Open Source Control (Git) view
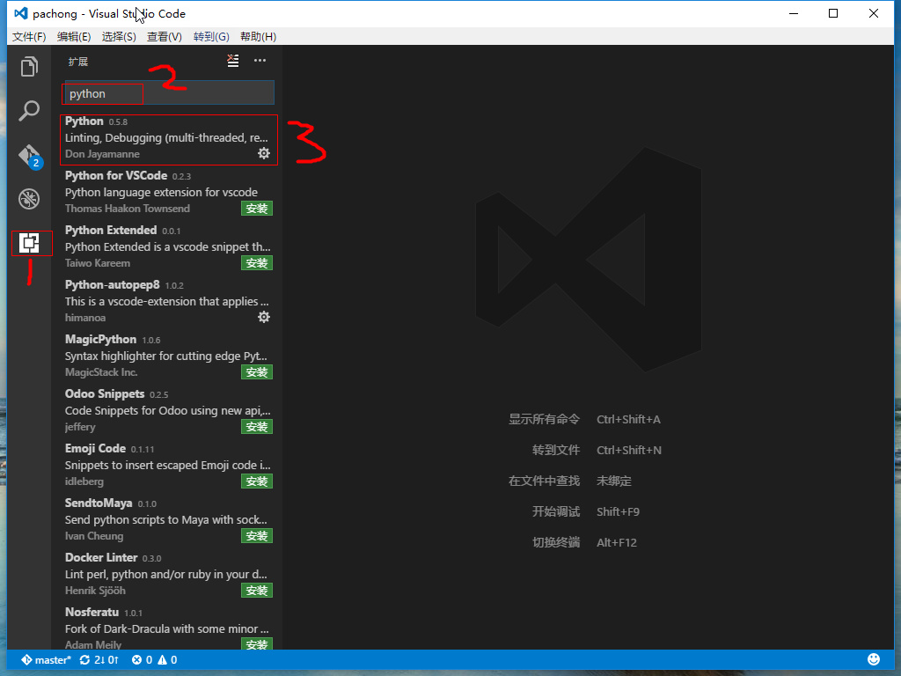901x676 pixels. pyautogui.click(x=29, y=156)
